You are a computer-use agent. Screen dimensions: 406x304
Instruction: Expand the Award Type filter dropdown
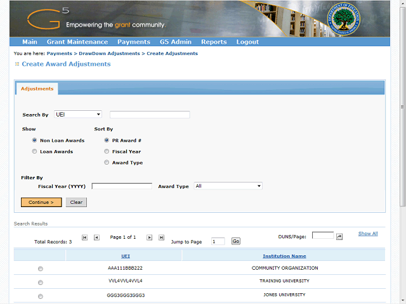[228, 186]
